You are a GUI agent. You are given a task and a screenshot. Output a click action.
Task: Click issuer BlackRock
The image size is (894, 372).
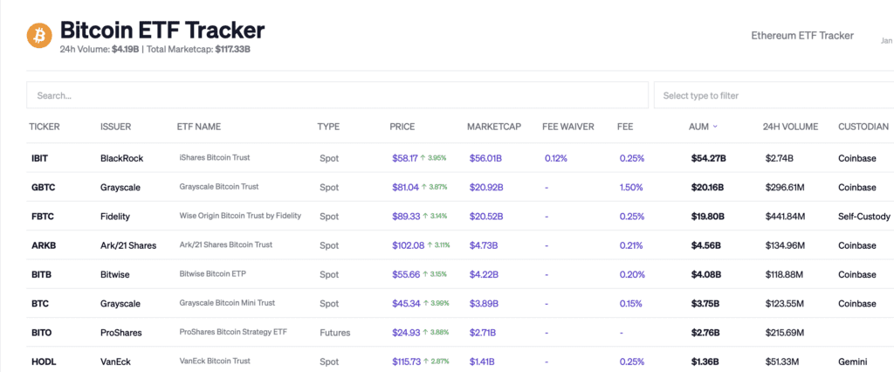point(121,159)
